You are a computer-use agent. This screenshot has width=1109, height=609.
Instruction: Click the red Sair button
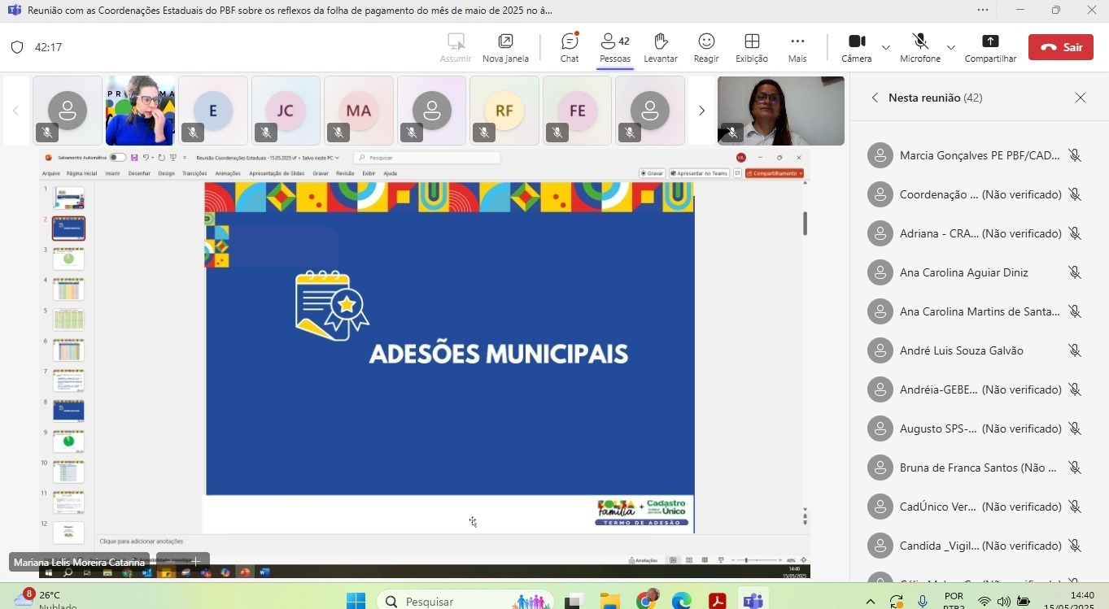(x=1060, y=47)
